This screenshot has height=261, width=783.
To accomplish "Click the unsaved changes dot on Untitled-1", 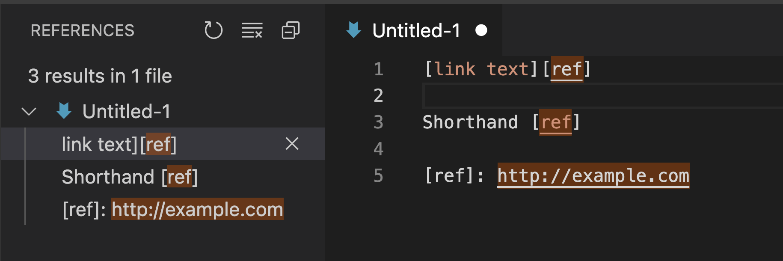I will (x=482, y=30).
